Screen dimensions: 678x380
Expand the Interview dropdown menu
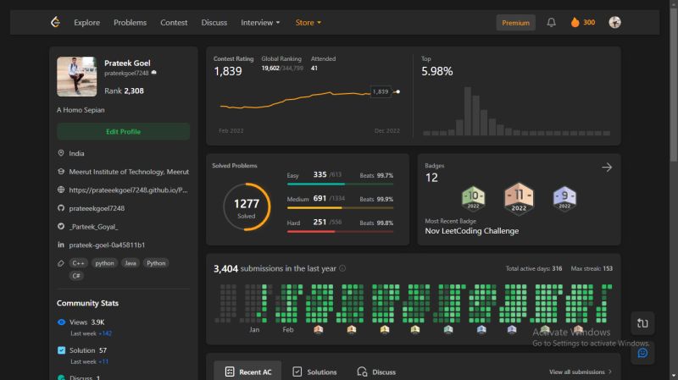click(x=260, y=23)
